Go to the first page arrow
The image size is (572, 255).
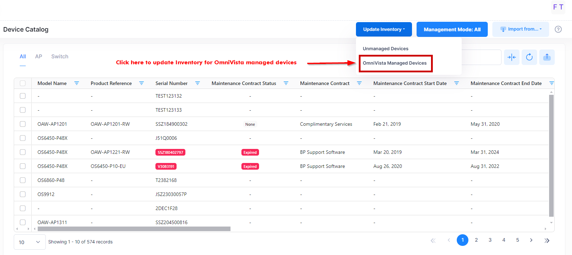[x=433, y=240]
